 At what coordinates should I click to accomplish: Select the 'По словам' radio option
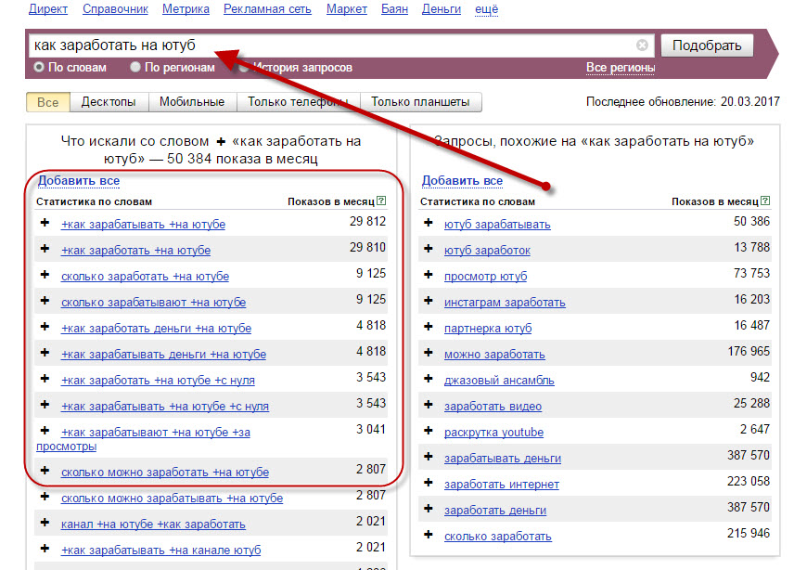(x=39, y=67)
